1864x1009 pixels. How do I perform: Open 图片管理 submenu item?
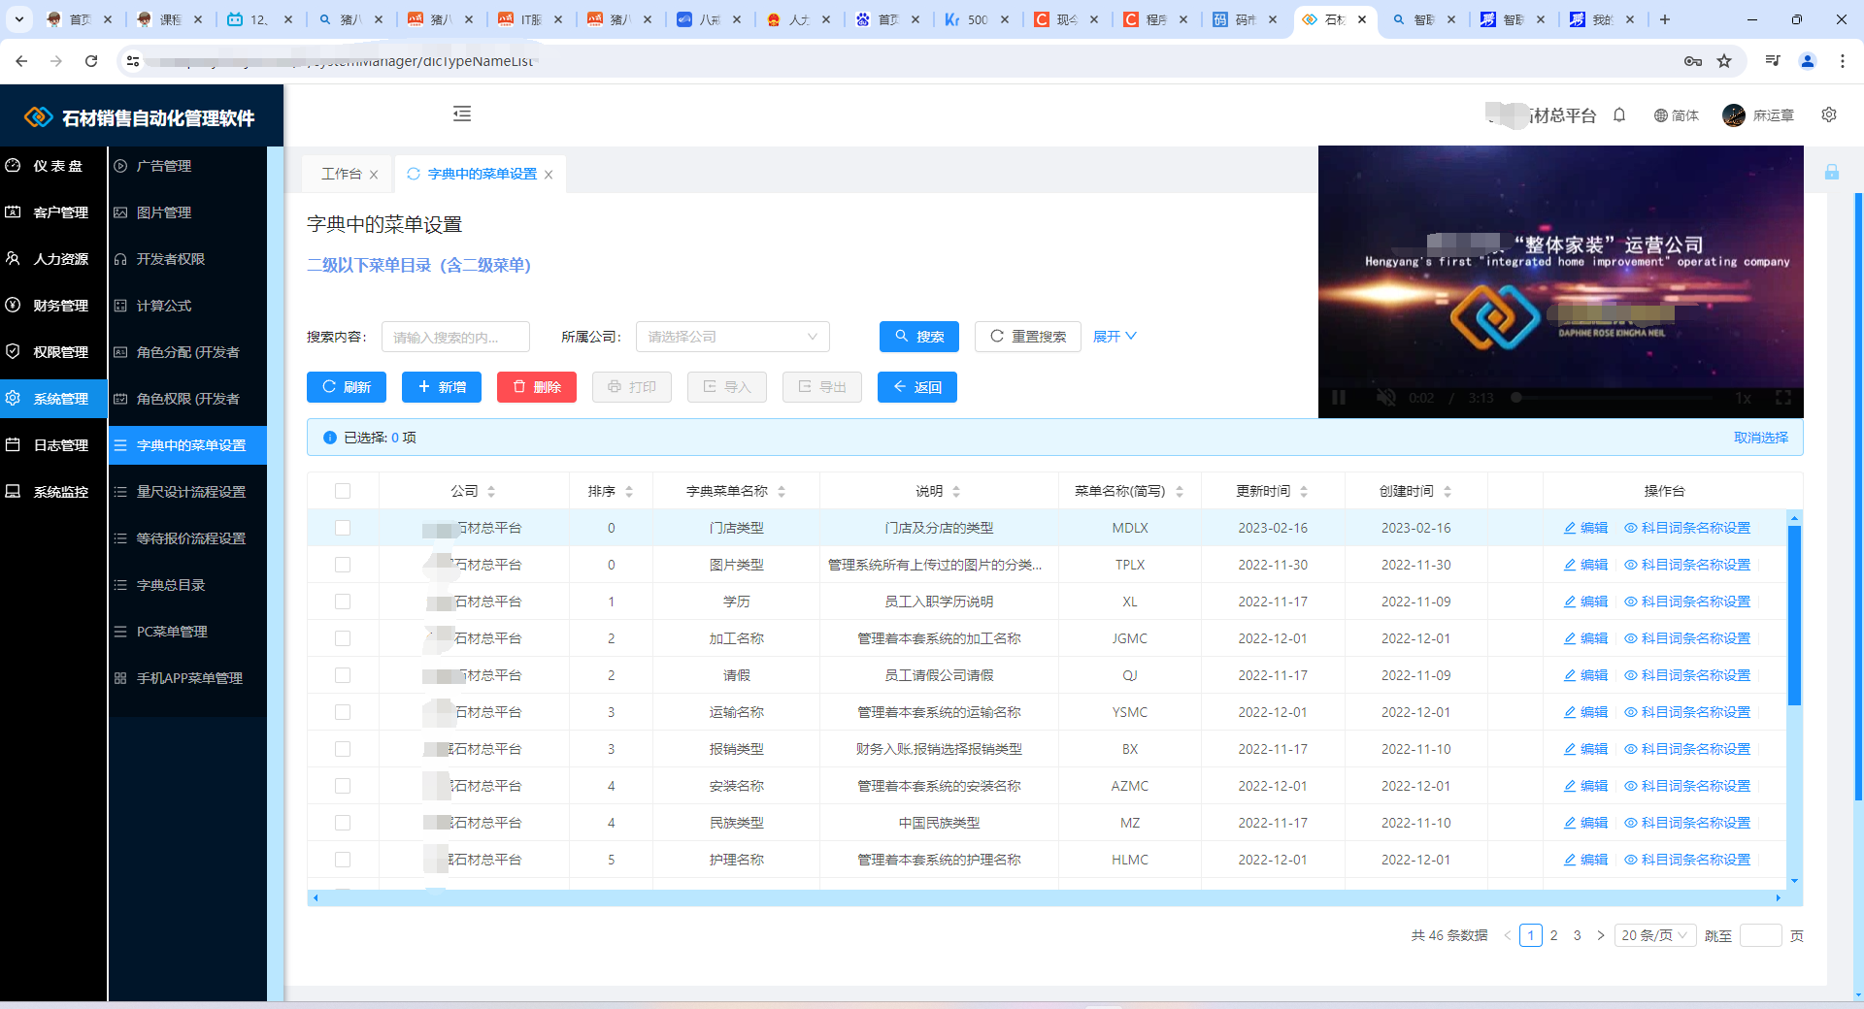point(187,212)
